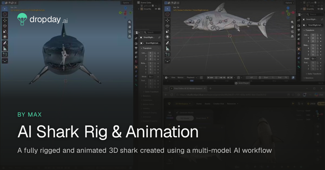Toggle Location X lock in right properties panel

(317, 35)
